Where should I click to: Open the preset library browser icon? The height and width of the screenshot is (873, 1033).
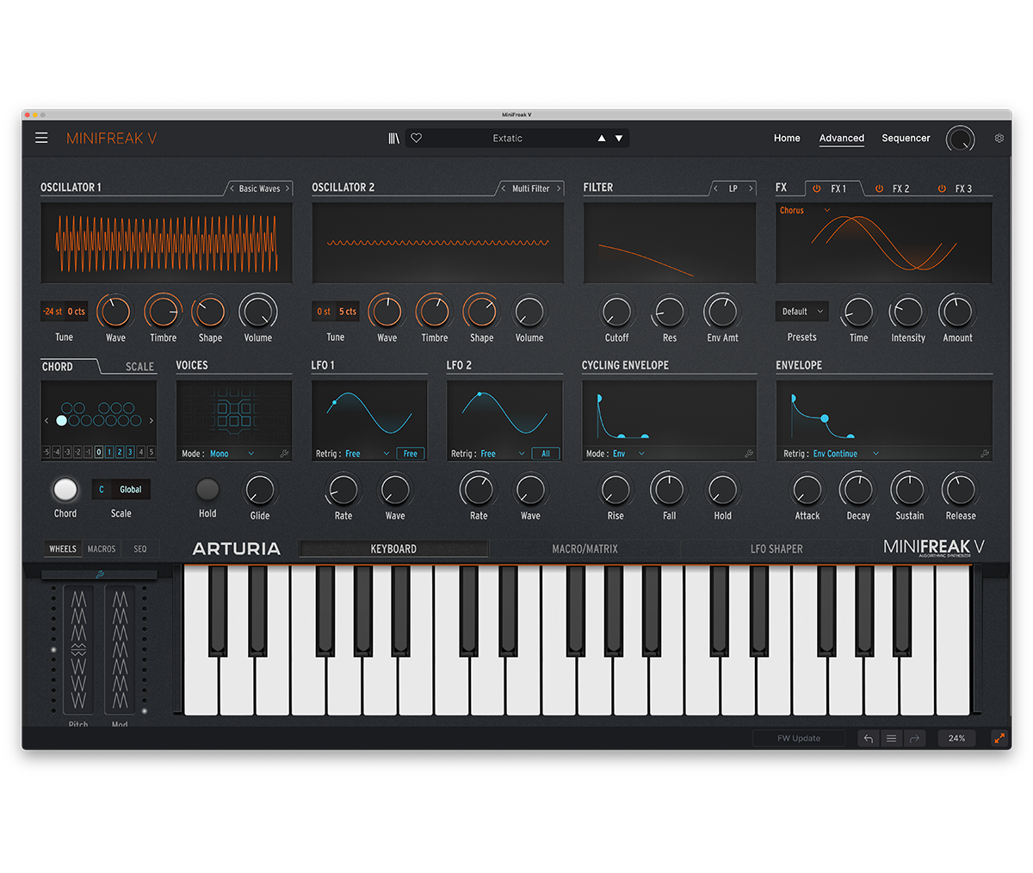[394, 138]
